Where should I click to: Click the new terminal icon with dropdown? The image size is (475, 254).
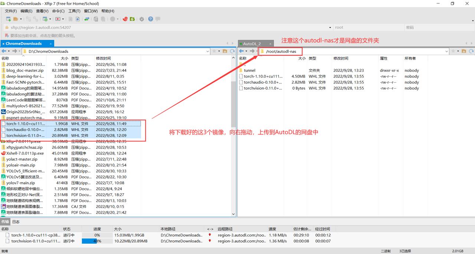click(x=45, y=19)
